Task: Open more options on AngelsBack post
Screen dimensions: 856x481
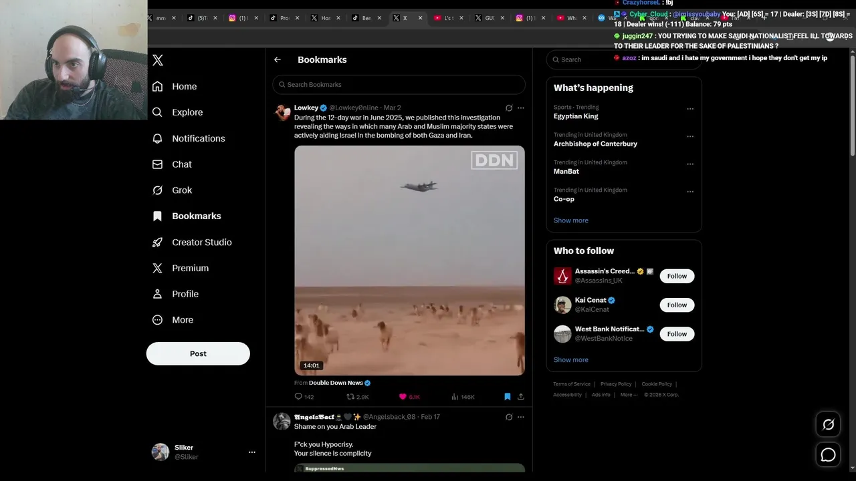Action: [521, 417]
